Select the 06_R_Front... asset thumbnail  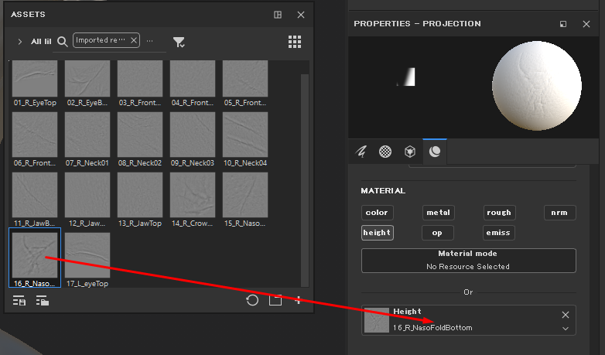35,135
